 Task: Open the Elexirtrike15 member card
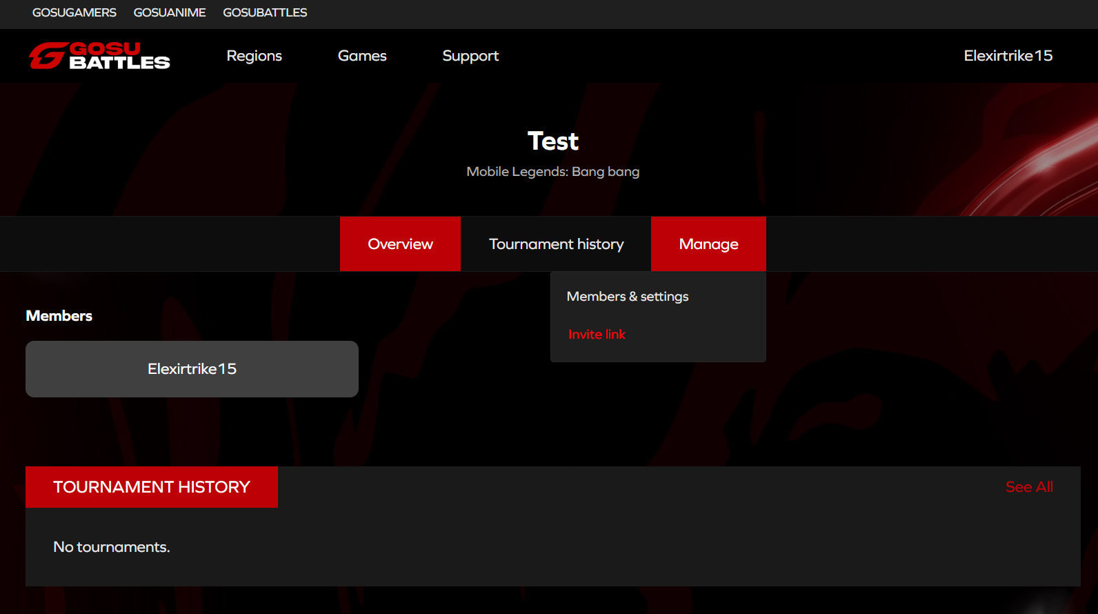(192, 369)
